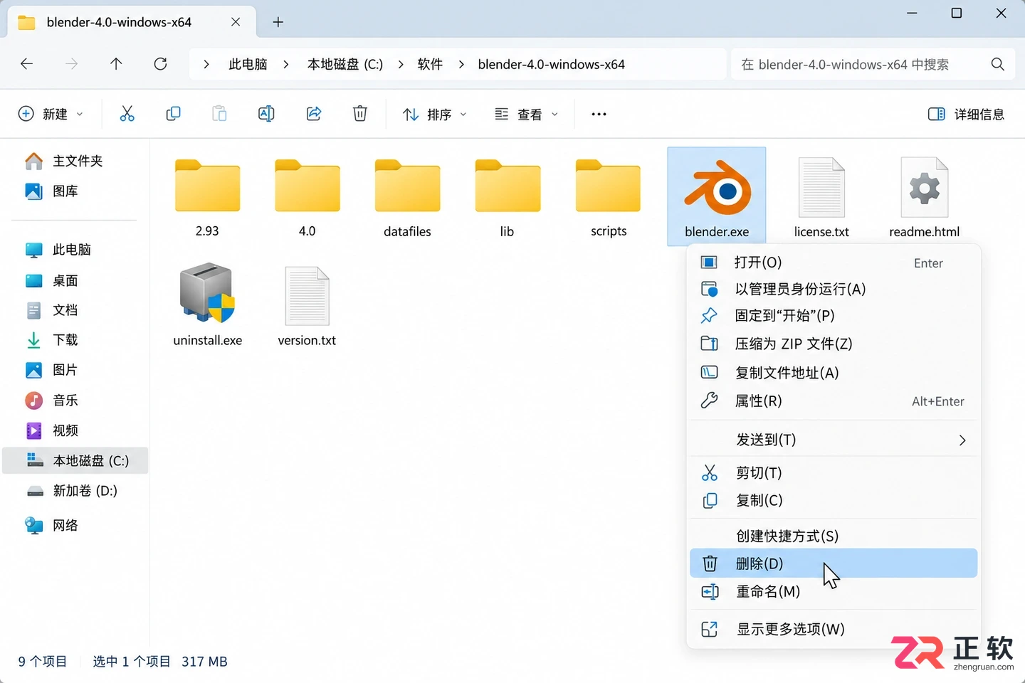Select the 4.0 folder

(307, 196)
